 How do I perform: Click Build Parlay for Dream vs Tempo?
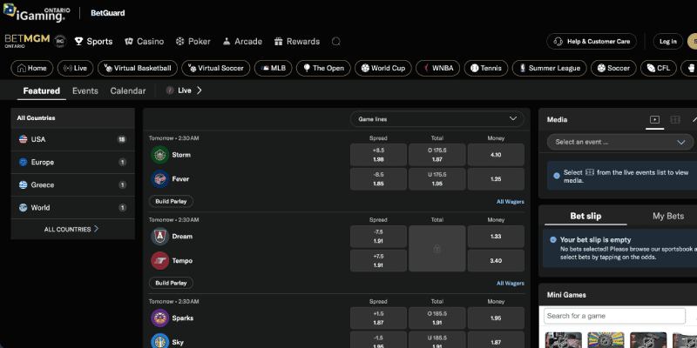coord(171,284)
